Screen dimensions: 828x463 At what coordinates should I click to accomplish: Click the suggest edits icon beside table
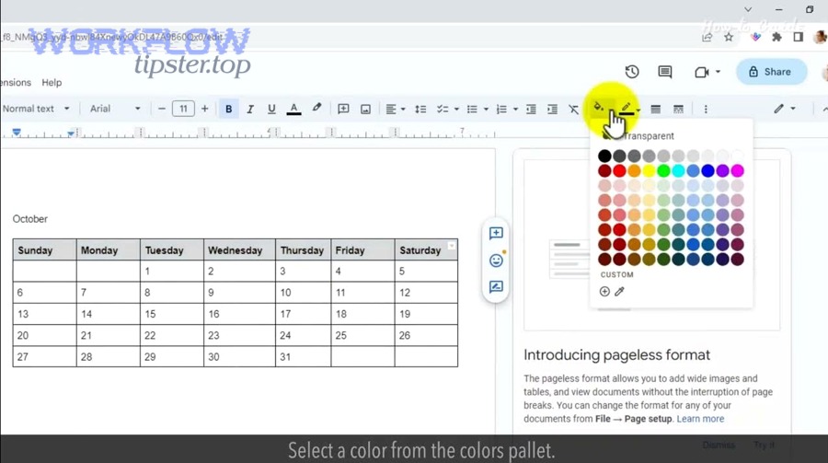point(496,287)
